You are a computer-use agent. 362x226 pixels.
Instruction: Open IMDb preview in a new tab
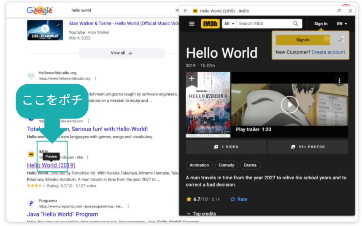[x=339, y=11]
